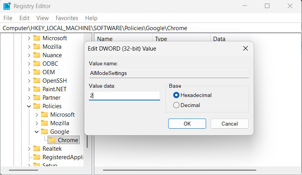The image size is (302, 175).
Task: Maximize the Registry Editor window
Action: pyautogui.click(x=267, y=6)
